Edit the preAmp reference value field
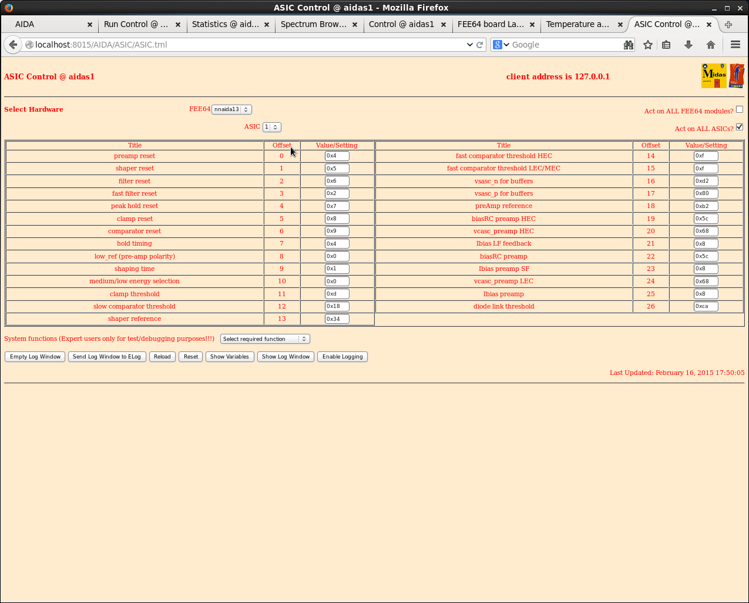 [x=706, y=206]
